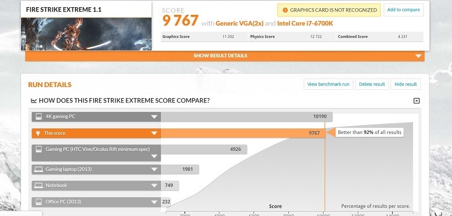Viewport: 452px width, 216px height.
Task: Open the Show Result Details bar
Action: (x=225, y=56)
